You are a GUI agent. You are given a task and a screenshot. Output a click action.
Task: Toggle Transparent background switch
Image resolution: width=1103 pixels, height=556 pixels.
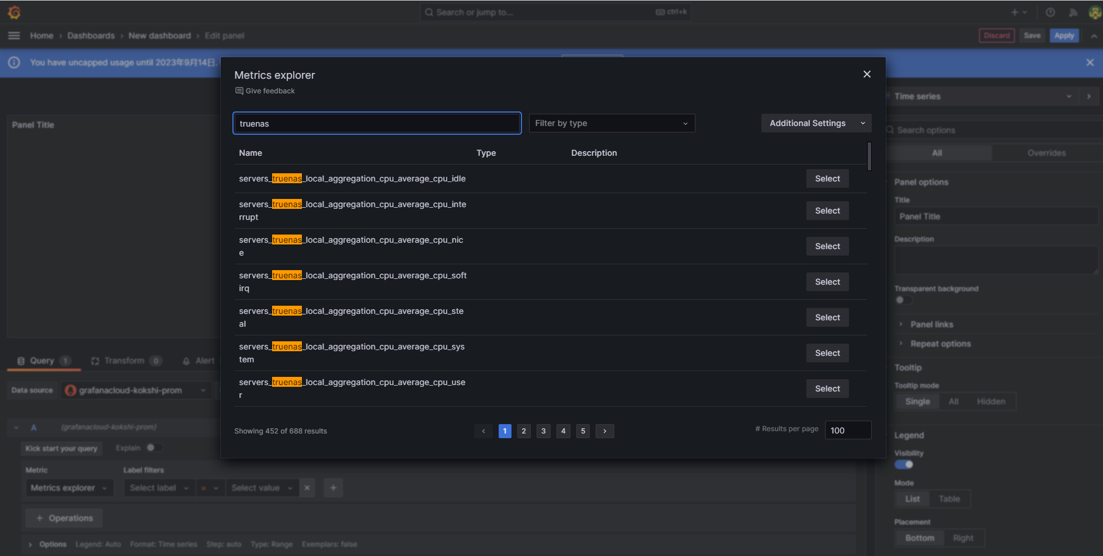coord(903,300)
